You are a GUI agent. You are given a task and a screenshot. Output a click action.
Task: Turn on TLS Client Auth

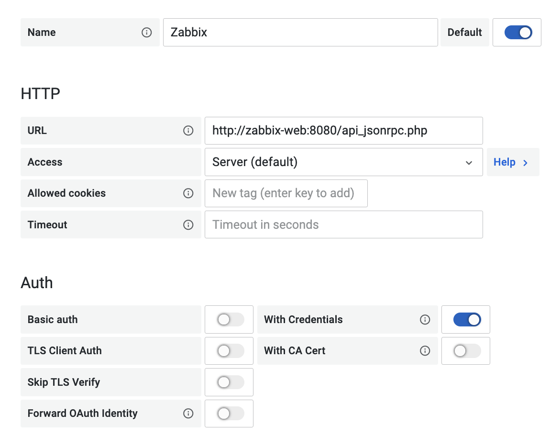(230, 351)
